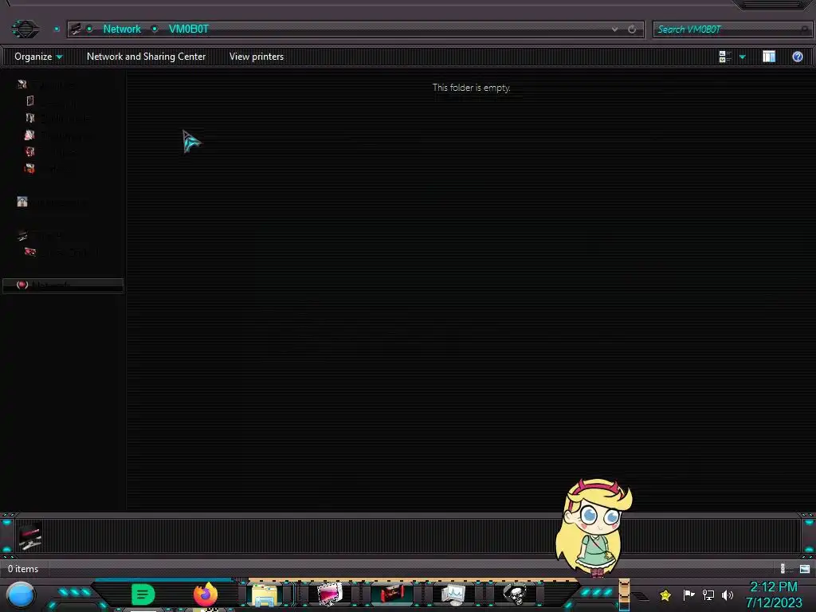Screen dimensions: 816x612
Task: Open the More view options arrow
Action: (743, 57)
